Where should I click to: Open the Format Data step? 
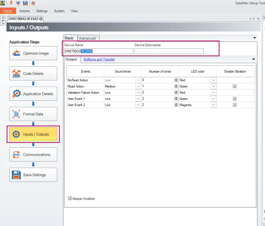click(33, 114)
